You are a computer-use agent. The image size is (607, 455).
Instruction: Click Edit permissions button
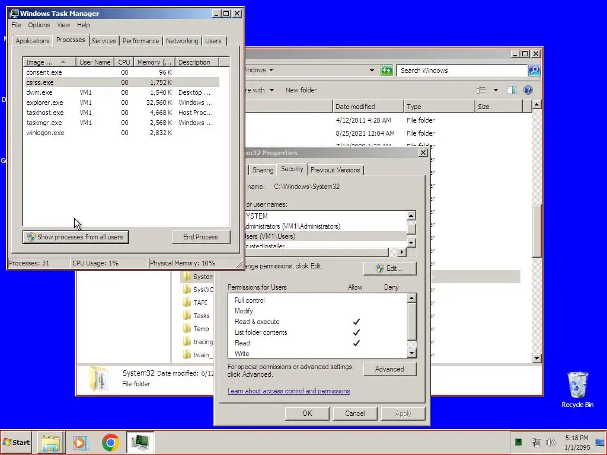390,268
